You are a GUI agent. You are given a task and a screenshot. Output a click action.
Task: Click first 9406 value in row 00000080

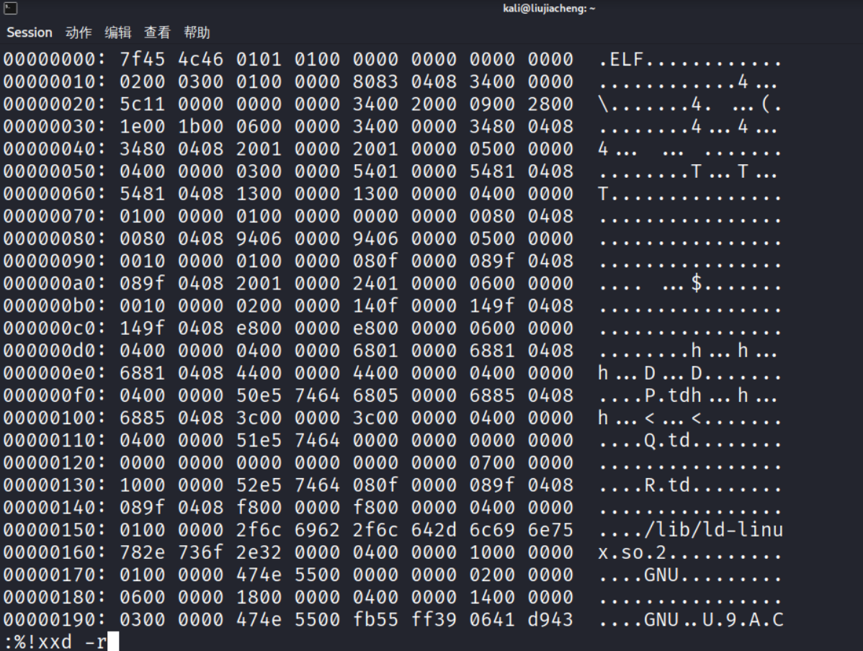pyautogui.click(x=259, y=239)
